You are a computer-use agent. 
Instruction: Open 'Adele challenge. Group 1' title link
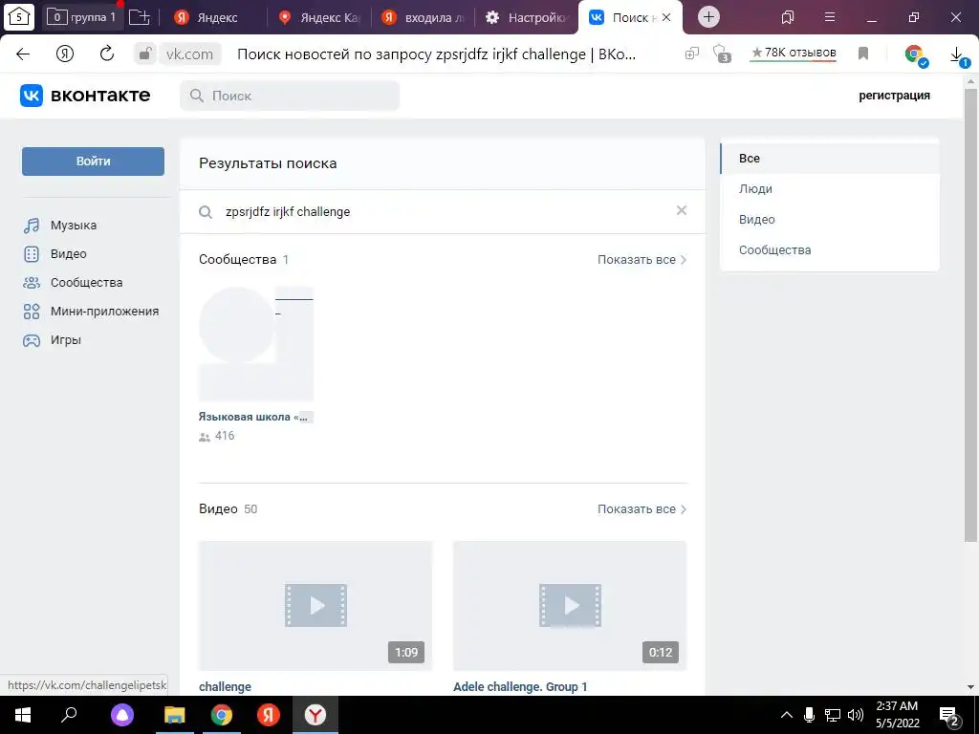520,686
